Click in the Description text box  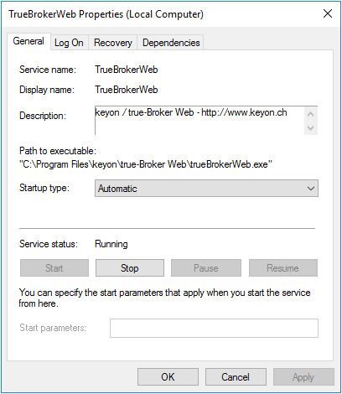199,121
